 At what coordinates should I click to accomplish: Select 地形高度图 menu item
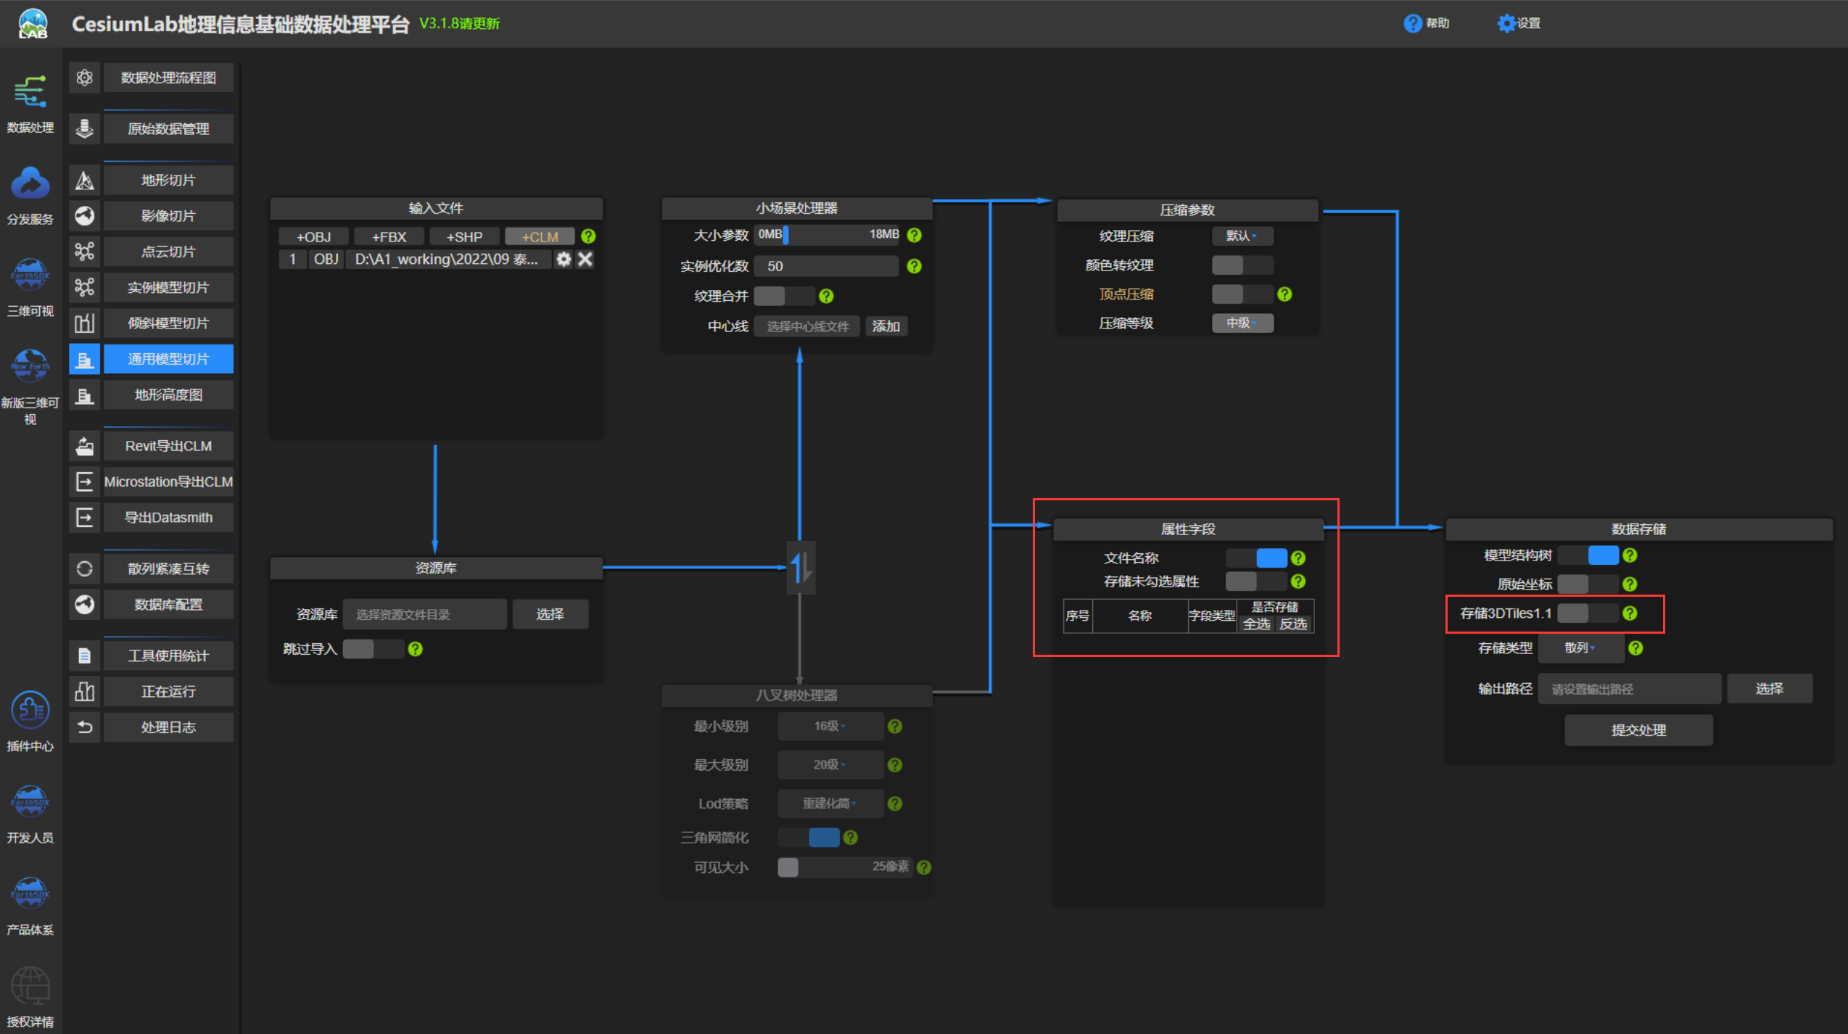point(168,394)
